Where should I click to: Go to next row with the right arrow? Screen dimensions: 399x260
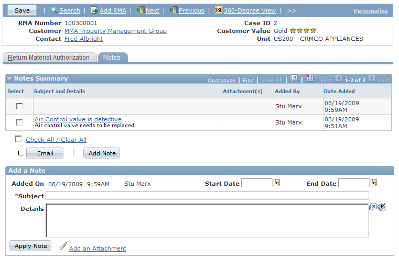371,78
